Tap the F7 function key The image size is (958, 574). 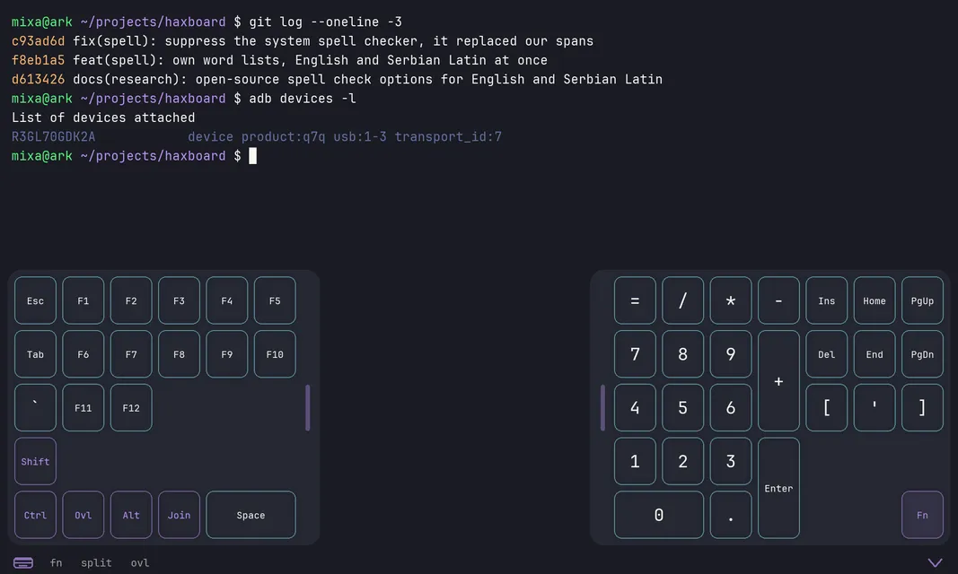tap(131, 353)
